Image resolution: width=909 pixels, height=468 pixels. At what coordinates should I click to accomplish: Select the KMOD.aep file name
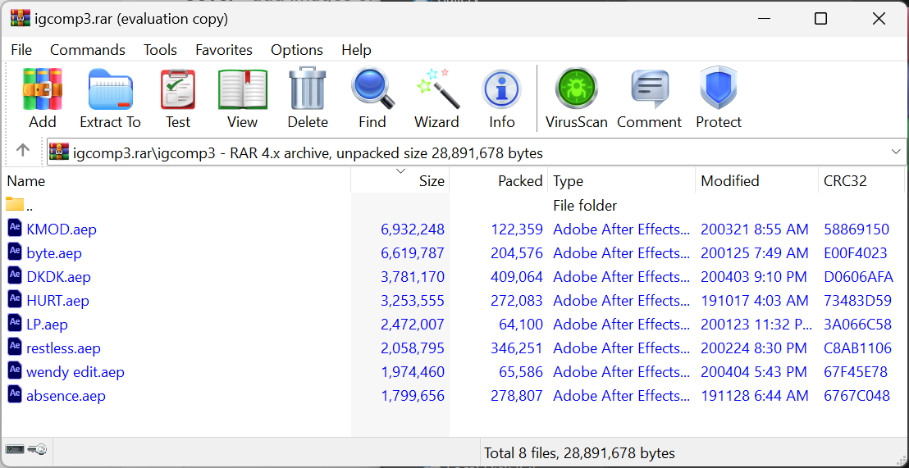(x=62, y=229)
